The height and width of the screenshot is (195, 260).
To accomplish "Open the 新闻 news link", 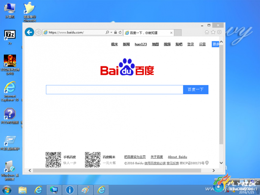I will tap(126, 44).
